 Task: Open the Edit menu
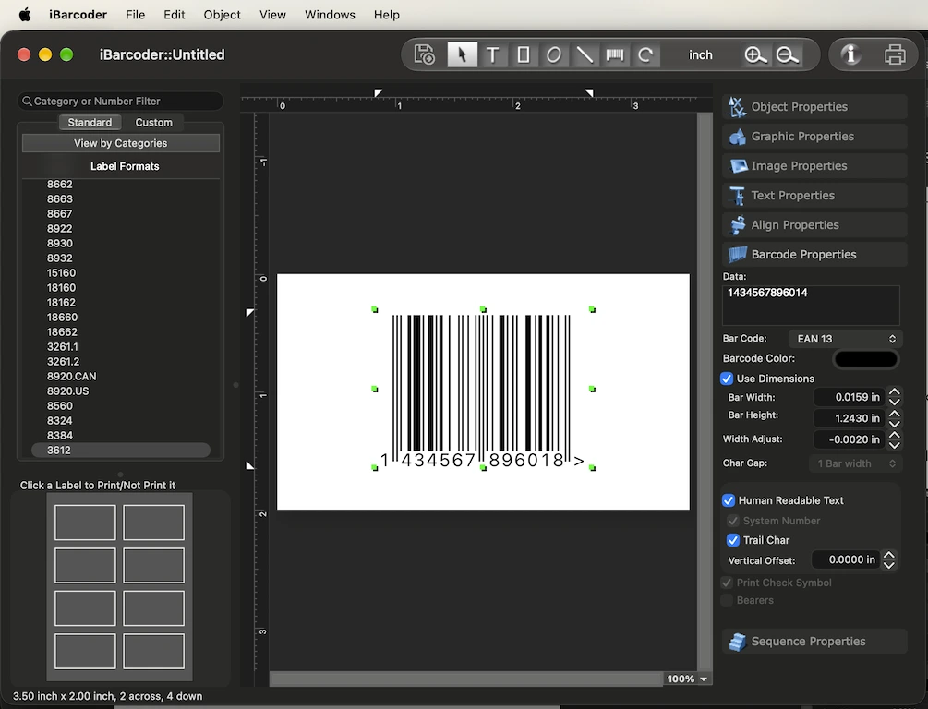(174, 14)
